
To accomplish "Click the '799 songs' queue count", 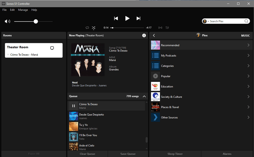I will pos(133,96).
